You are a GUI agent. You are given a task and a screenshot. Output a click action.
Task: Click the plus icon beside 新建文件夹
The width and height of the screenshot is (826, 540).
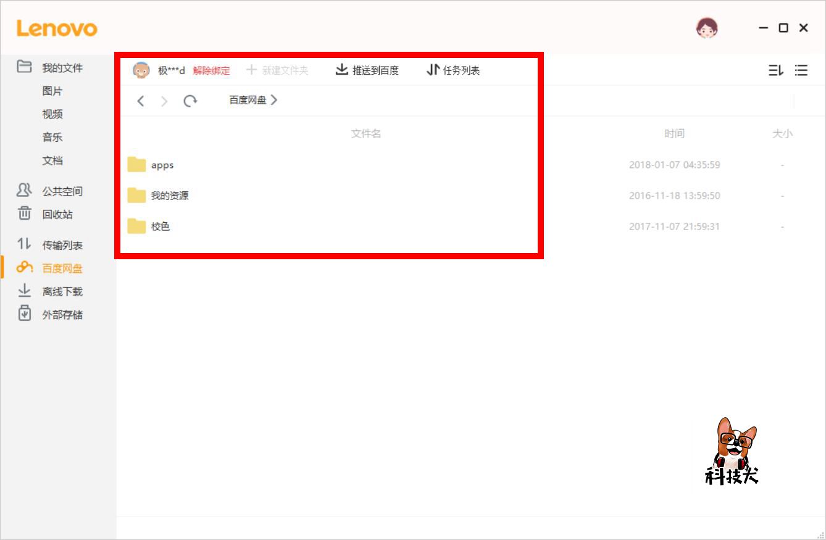251,70
